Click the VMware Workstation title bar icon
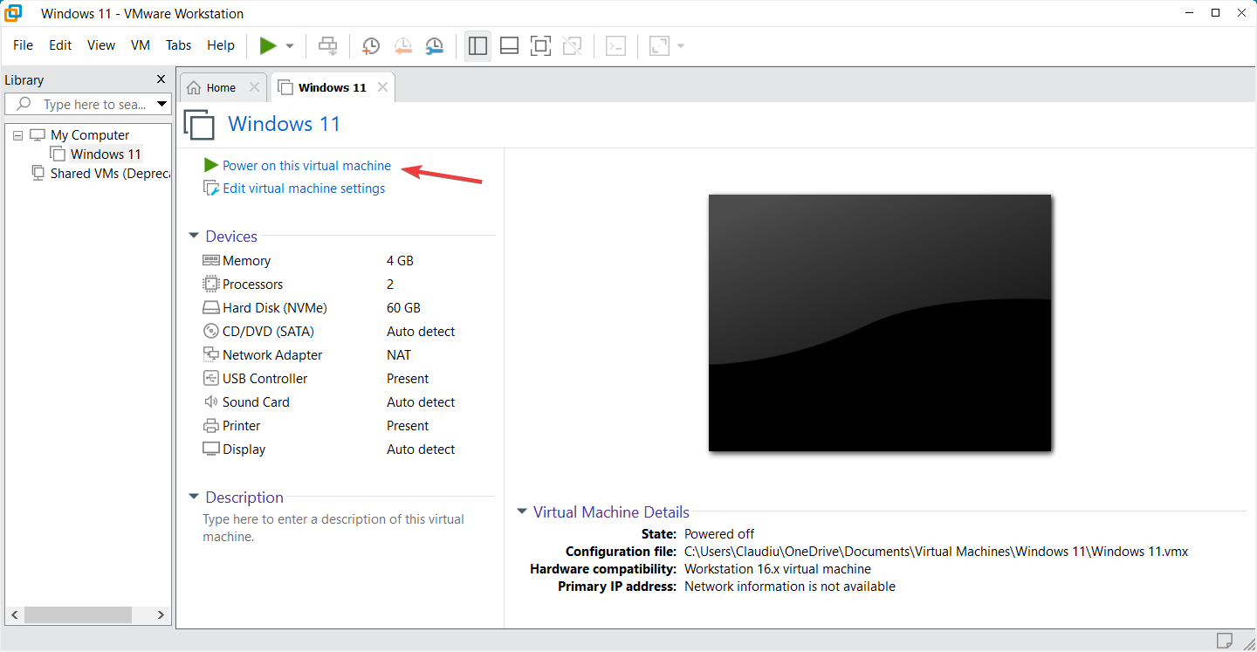Image resolution: width=1257 pixels, height=652 pixels. pos(13,13)
